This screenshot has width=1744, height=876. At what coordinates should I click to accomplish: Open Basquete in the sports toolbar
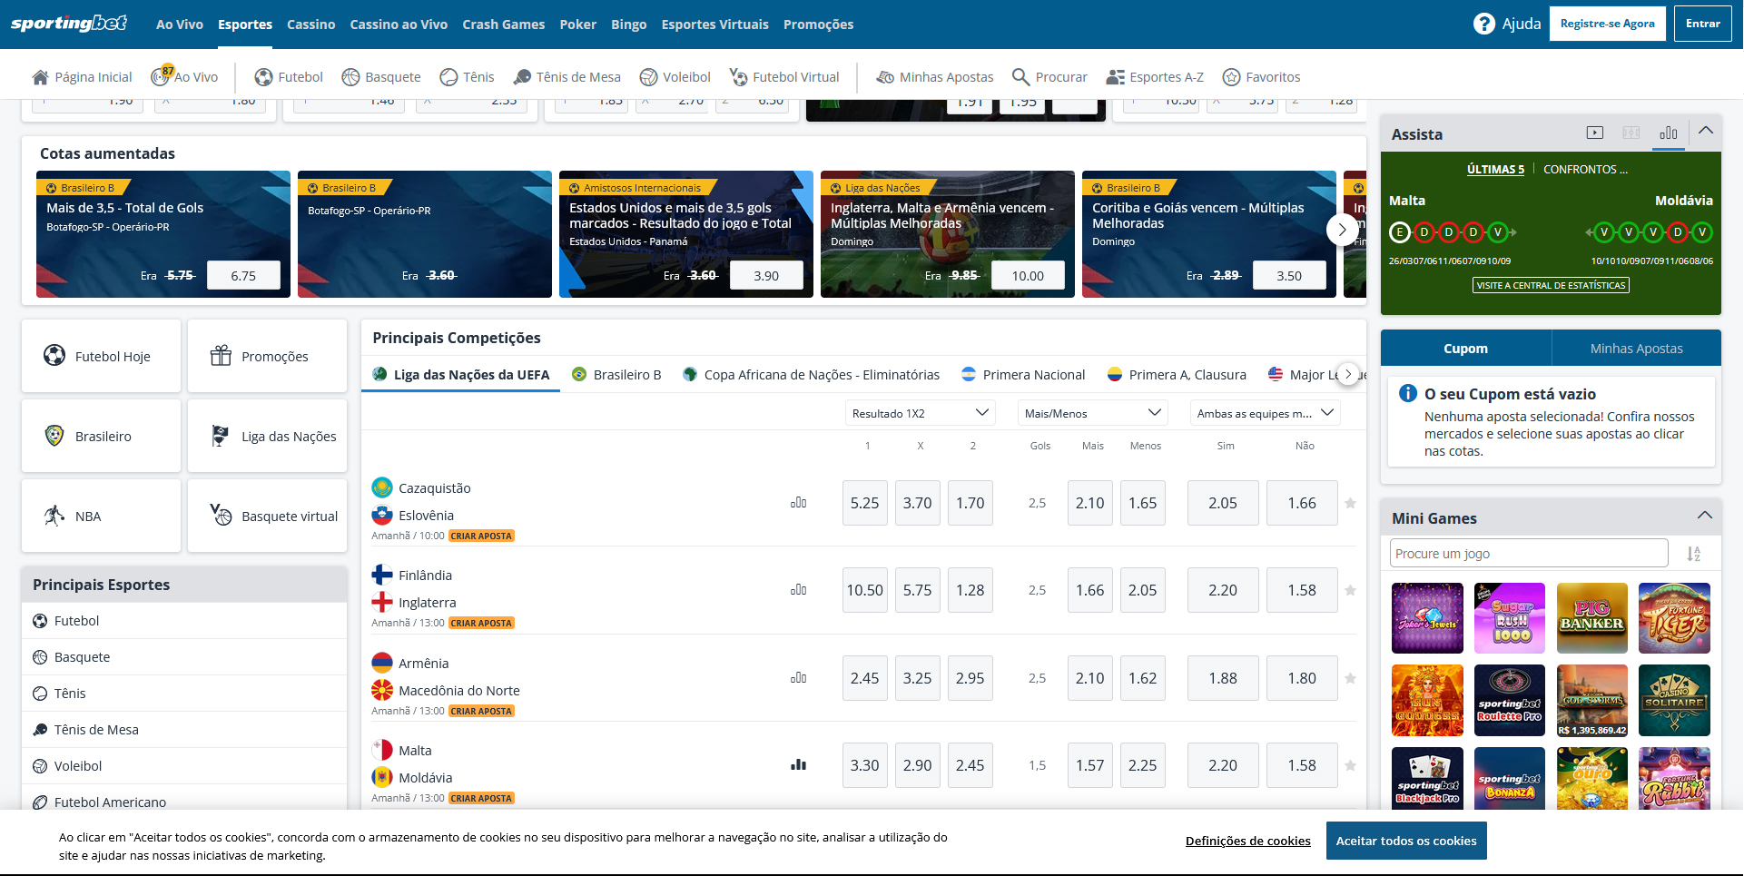coord(381,77)
